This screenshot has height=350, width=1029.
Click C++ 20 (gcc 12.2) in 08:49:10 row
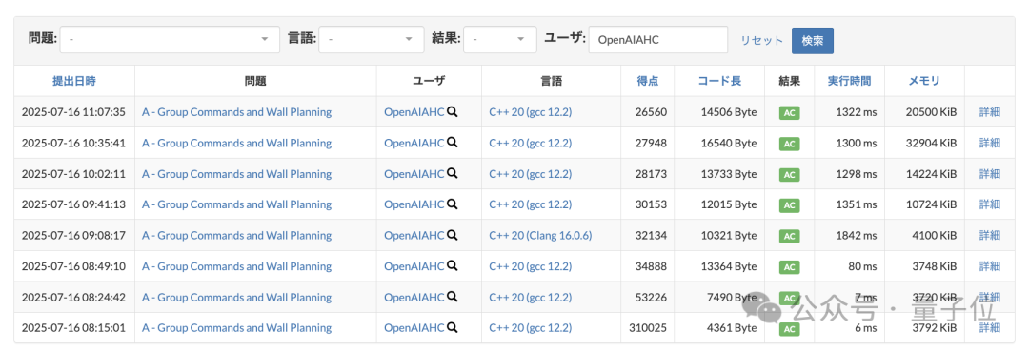pyautogui.click(x=531, y=266)
